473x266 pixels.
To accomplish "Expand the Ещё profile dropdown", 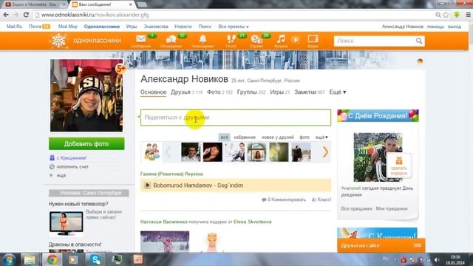I will (x=338, y=92).
